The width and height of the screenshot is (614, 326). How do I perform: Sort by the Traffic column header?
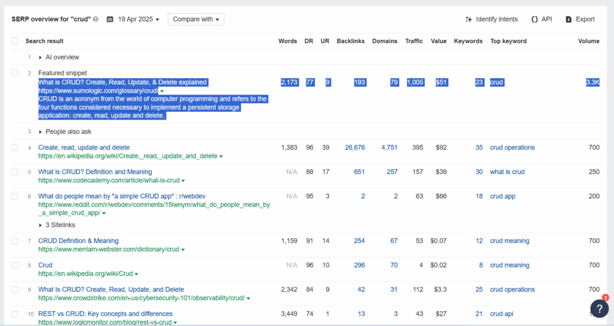(414, 41)
